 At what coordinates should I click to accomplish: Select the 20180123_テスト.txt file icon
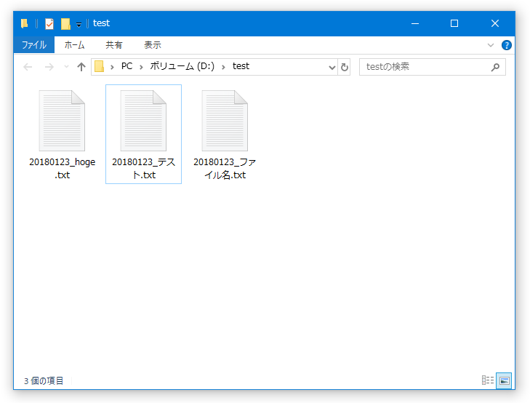(x=143, y=121)
